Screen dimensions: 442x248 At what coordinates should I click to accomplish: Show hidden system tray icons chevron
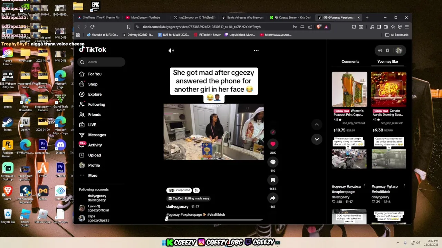click(x=398, y=243)
